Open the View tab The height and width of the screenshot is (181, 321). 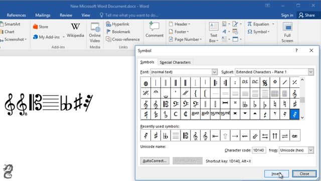[86, 15]
